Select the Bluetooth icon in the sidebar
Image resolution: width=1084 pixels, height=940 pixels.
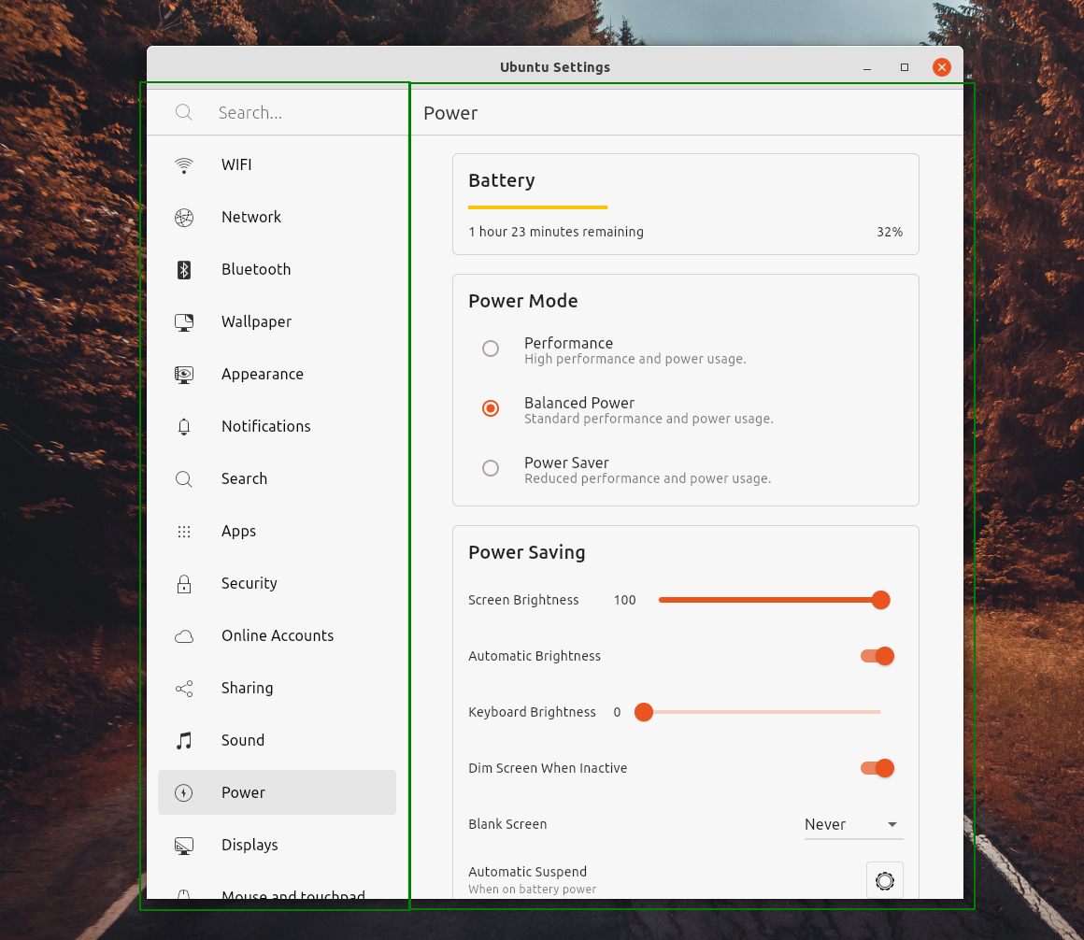[184, 269]
